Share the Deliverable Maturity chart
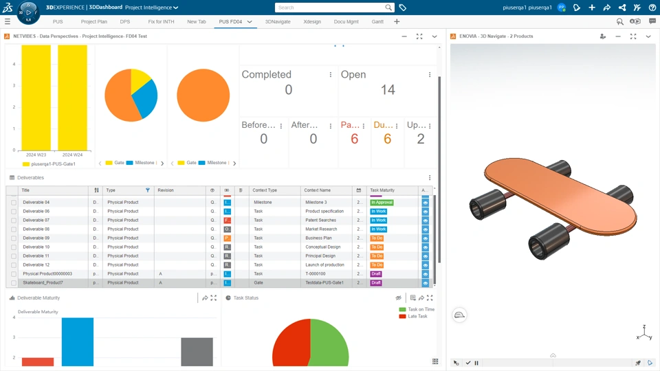This screenshot has width=660, height=371. [x=205, y=297]
